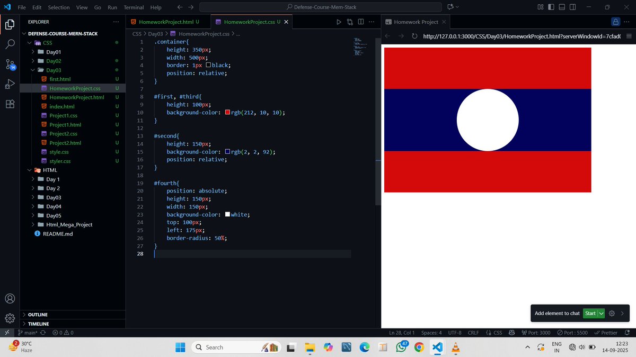Toggle the bottom Panel visibility
This screenshot has height=357, width=636.
point(562,7)
